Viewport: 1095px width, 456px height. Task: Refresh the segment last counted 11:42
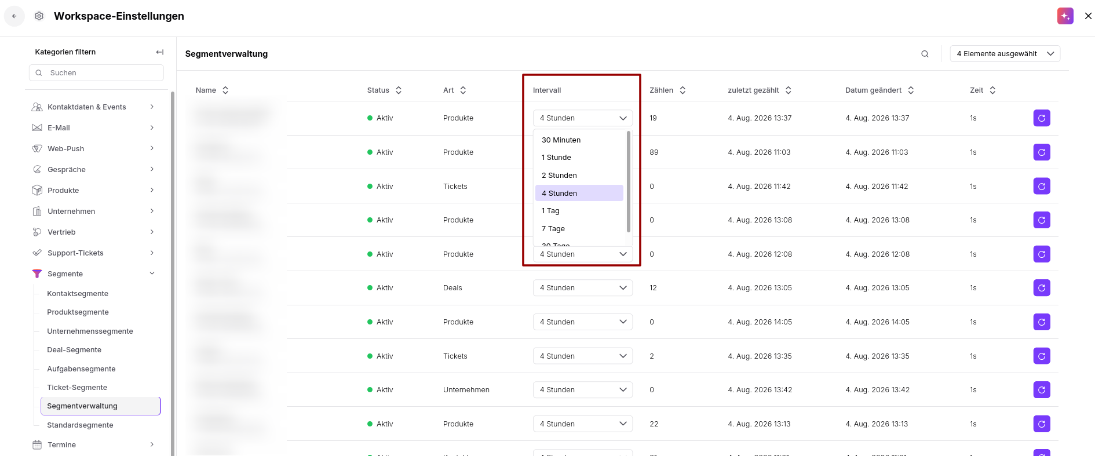pos(1042,186)
